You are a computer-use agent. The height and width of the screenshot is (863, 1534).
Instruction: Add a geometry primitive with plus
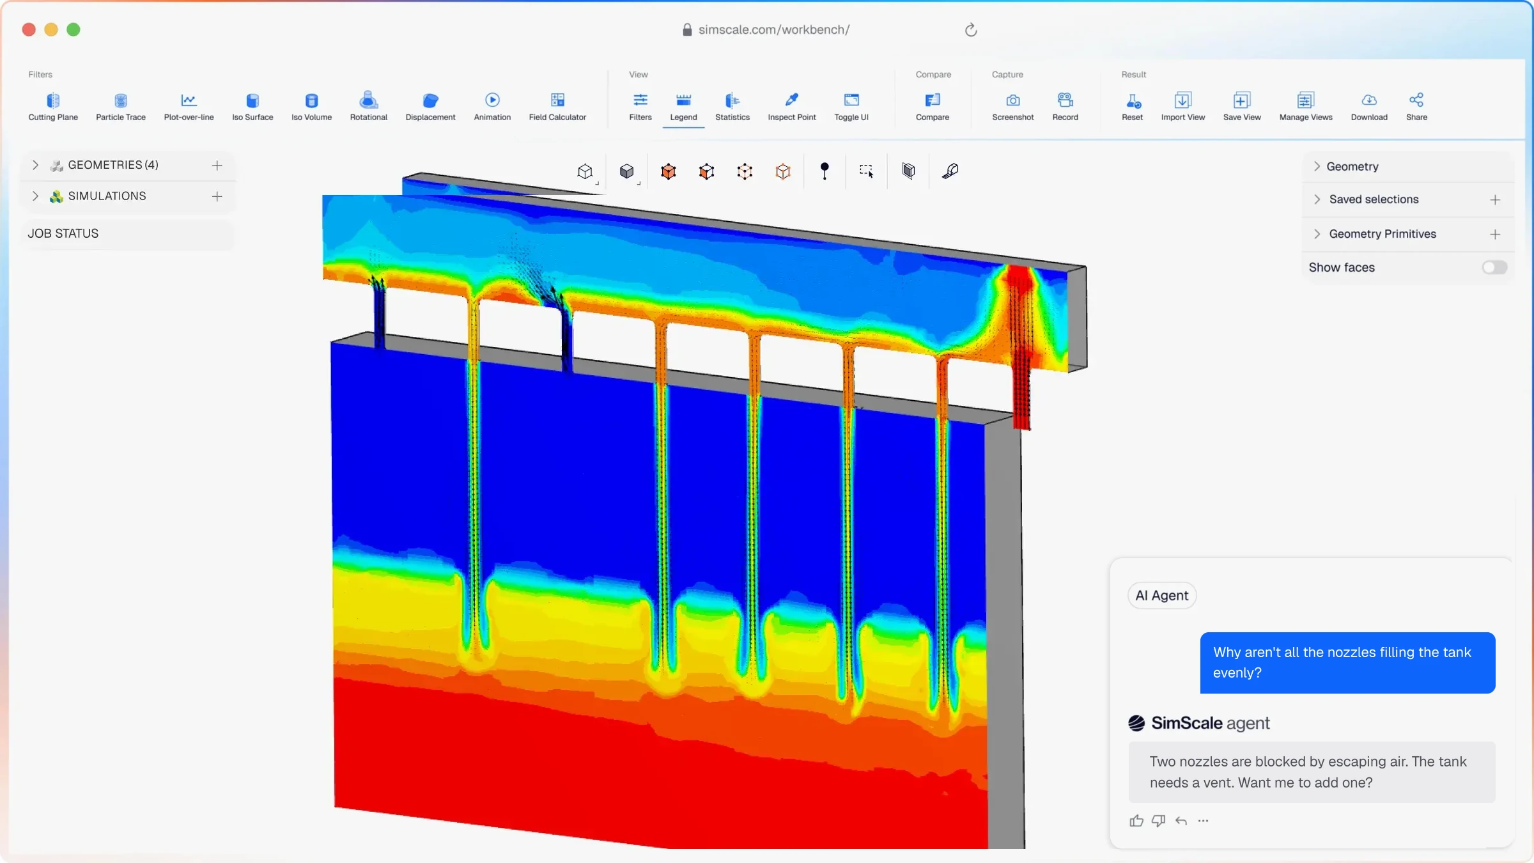(1495, 235)
